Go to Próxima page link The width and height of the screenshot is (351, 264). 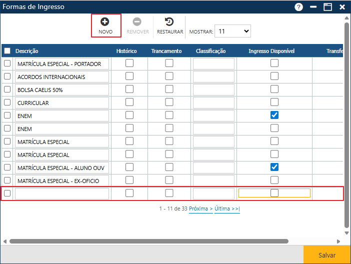201,208
